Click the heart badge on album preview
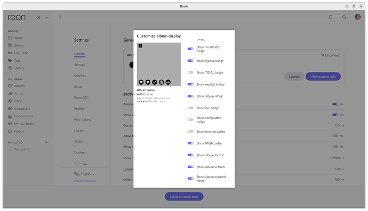368x211 pixels. (x=141, y=82)
